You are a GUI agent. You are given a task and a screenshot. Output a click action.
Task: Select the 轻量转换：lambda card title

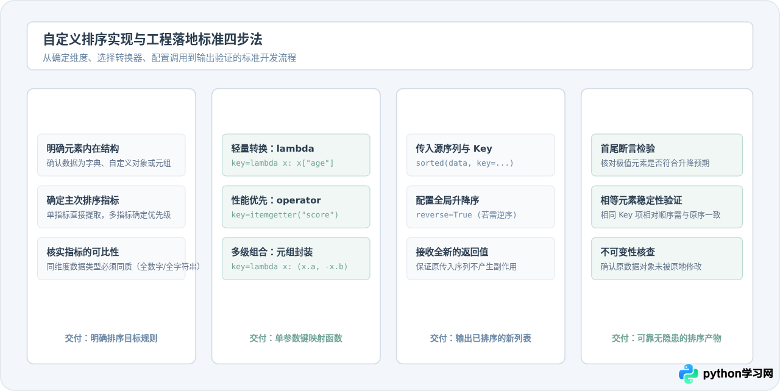point(273,149)
